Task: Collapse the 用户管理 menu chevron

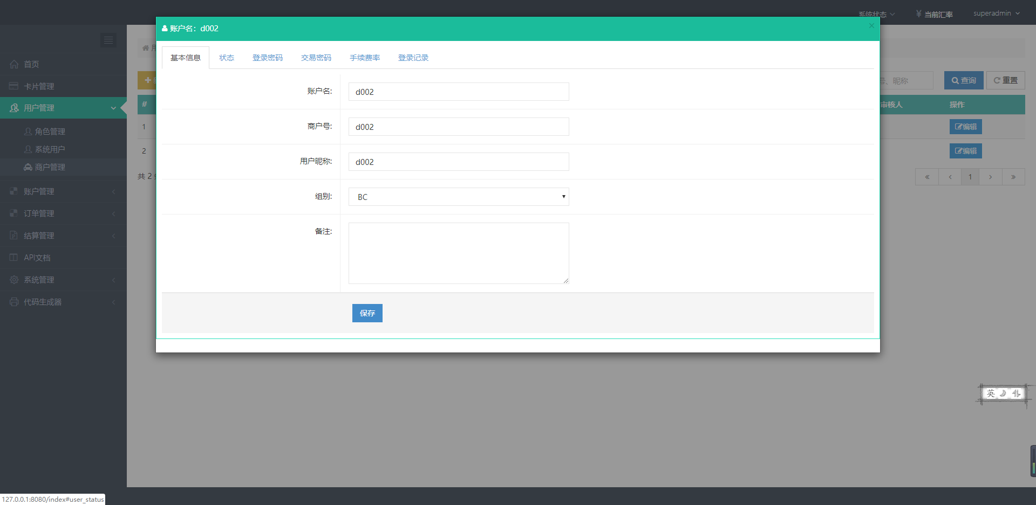Action: 113,108
